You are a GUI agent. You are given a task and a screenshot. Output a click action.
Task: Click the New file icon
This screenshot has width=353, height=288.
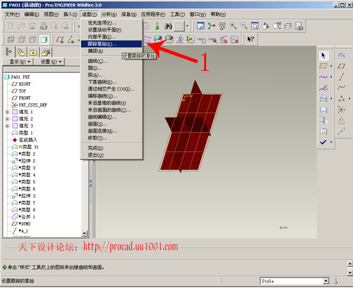tap(11, 26)
